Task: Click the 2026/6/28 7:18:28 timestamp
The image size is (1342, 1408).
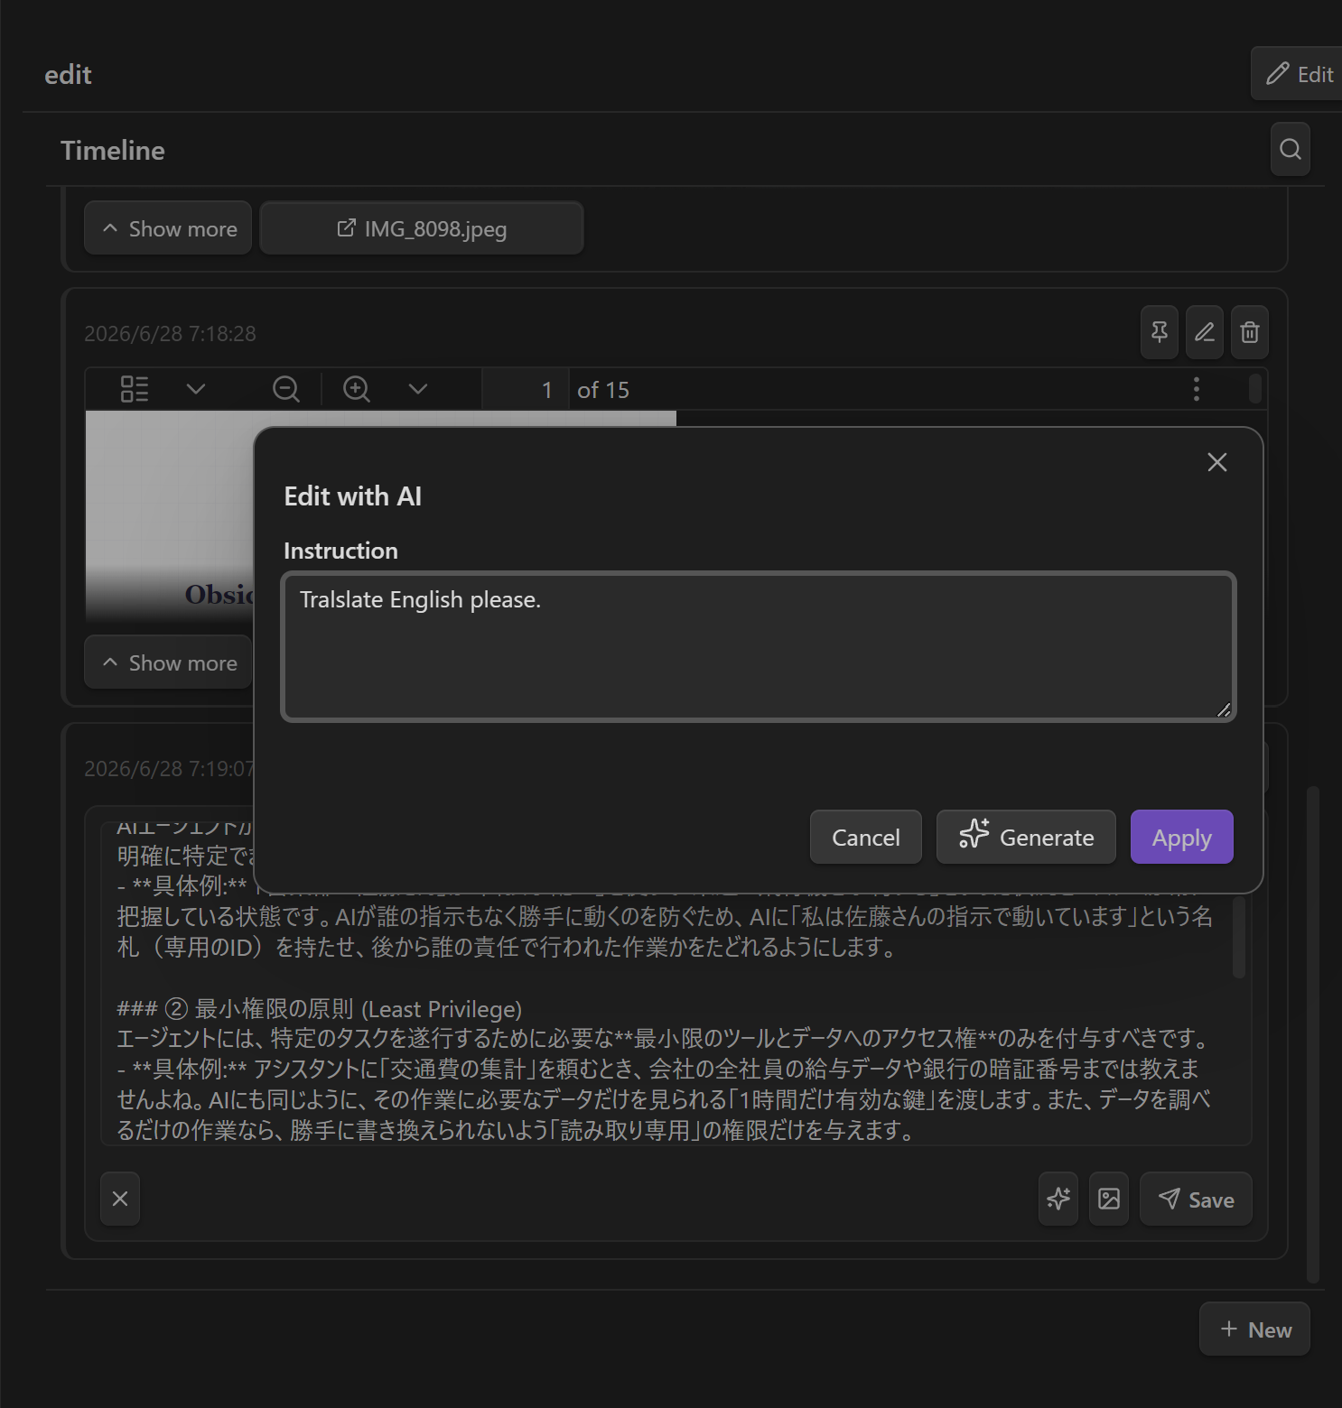Action: (x=170, y=334)
